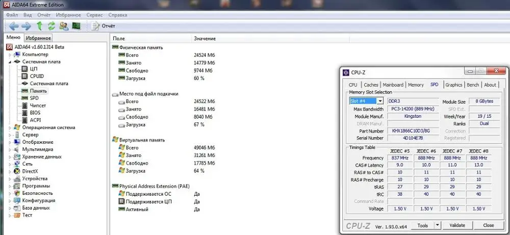Select the ACPI tree item
This screenshot has width=510, height=235.
(x=36, y=120)
